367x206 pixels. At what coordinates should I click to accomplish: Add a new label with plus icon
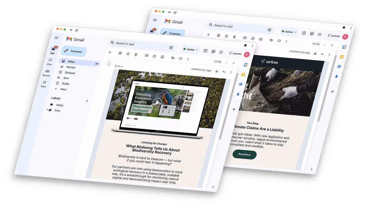[87, 101]
